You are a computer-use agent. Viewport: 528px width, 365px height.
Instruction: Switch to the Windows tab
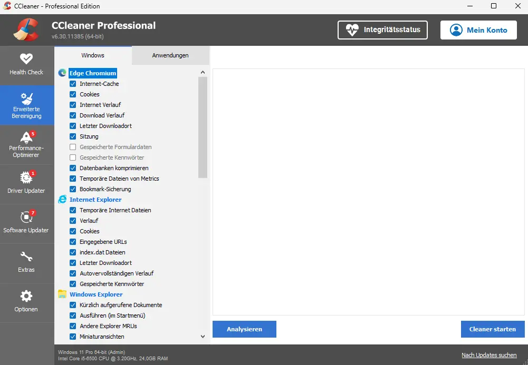[93, 55]
